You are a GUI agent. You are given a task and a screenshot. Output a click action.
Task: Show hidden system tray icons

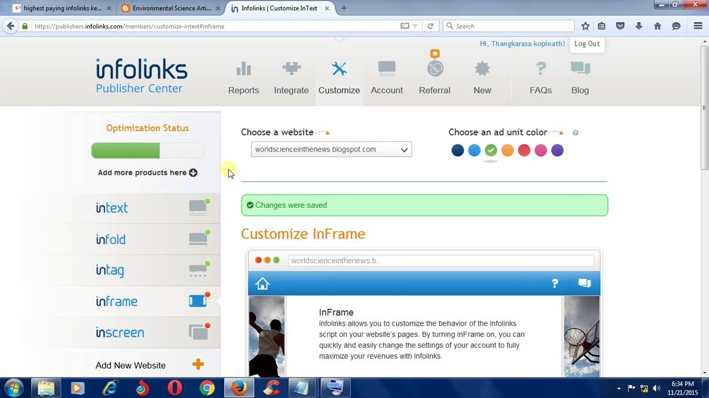click(x=619, y=388)
